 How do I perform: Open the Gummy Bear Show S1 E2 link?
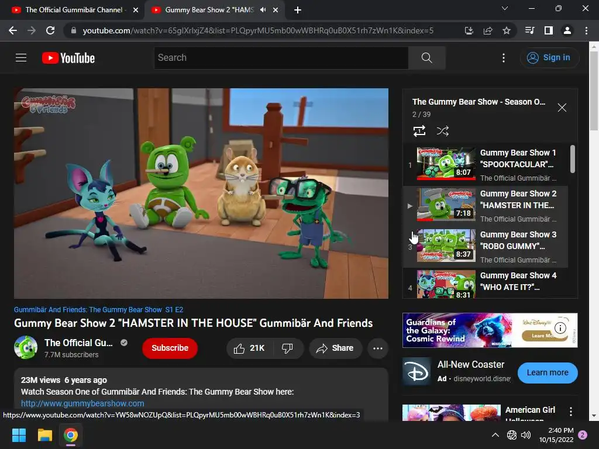point(98,310)
